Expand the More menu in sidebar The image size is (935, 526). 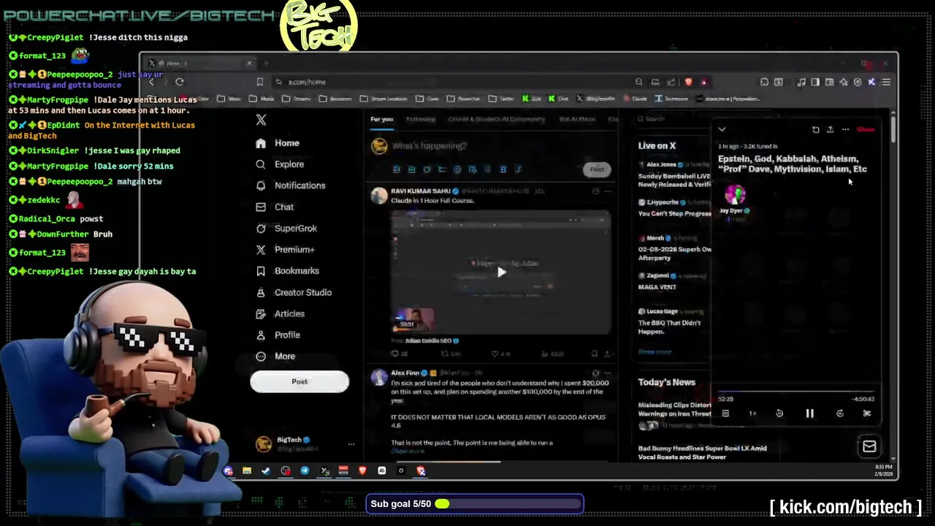click(276, 356)
